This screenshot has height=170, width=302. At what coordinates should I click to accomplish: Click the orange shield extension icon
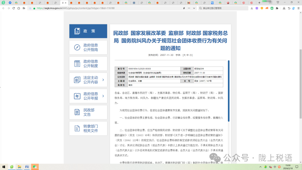tap(262, 8)
